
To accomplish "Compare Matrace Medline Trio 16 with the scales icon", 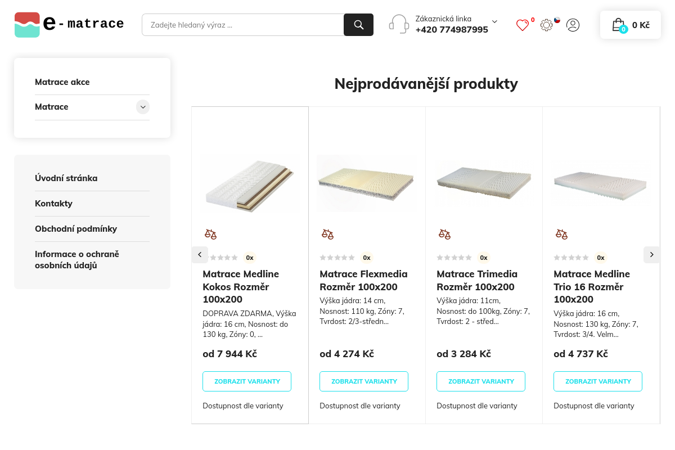I will click(561, 234).
